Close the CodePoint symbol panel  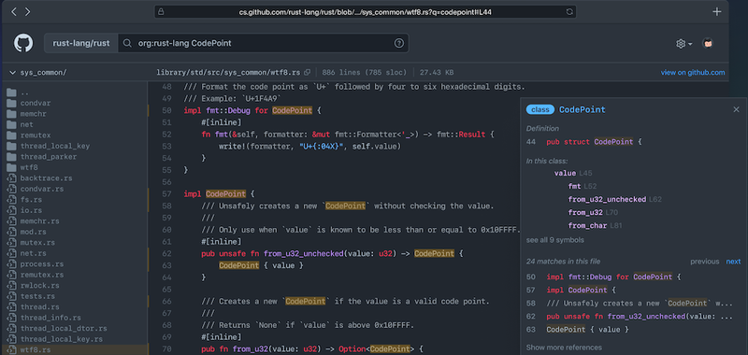tap(736, 109)
